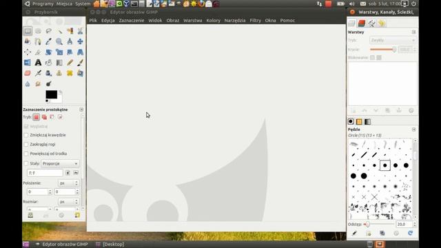The width and height of the screenshot is (441, 248).
Task: Select the Scale tool
Action: pos(59,52)
